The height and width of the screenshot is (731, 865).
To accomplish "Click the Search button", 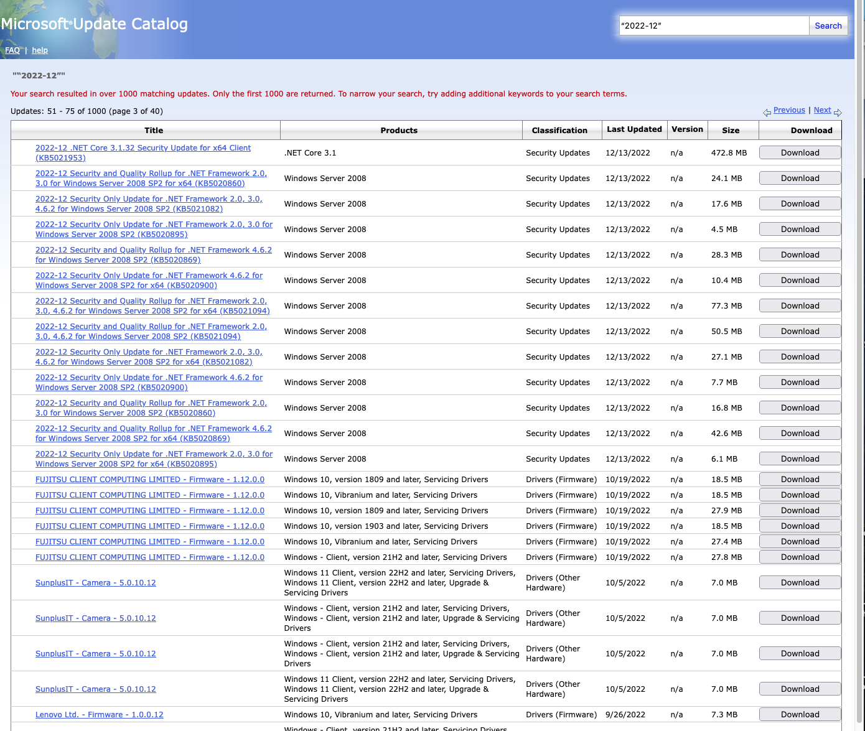I will pyautogui.click(x=828, y=26).
